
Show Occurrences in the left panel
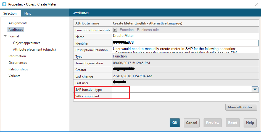pos(18,63)
